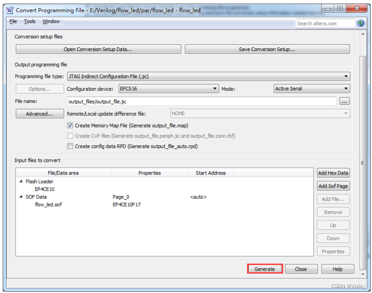Toggle Create config data RPD checkbox
The image size is (372, 293).
[70, 146]
